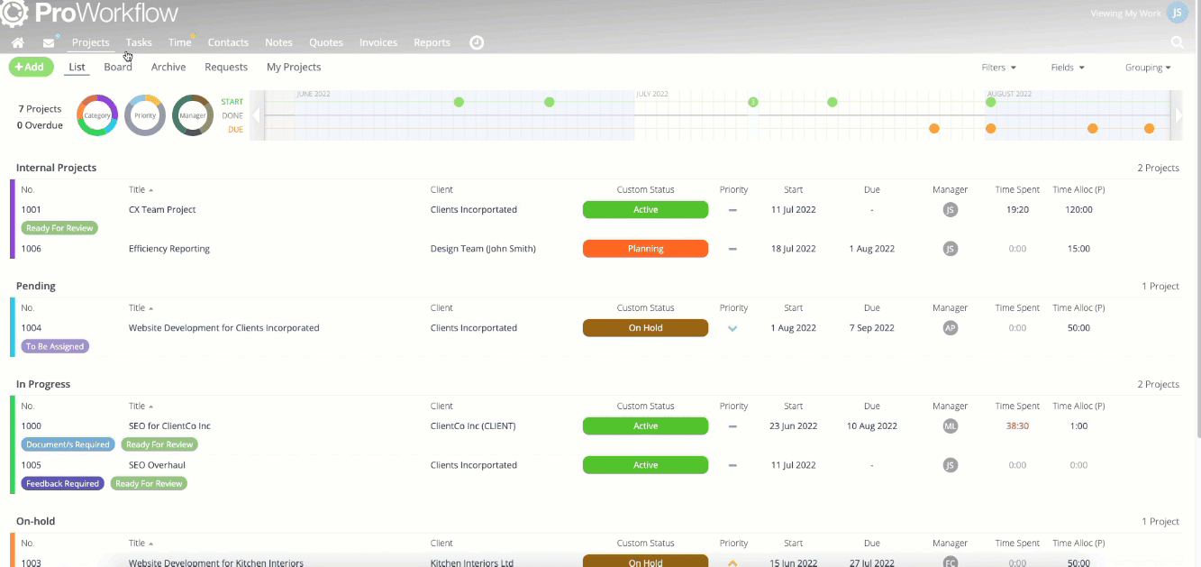Click Ready For Review tag under project 1001

[59, 228]
